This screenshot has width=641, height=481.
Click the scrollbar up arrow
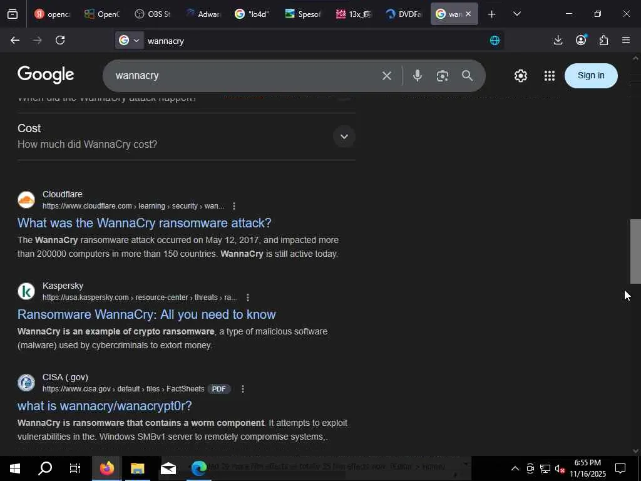[x=635, y=58]
